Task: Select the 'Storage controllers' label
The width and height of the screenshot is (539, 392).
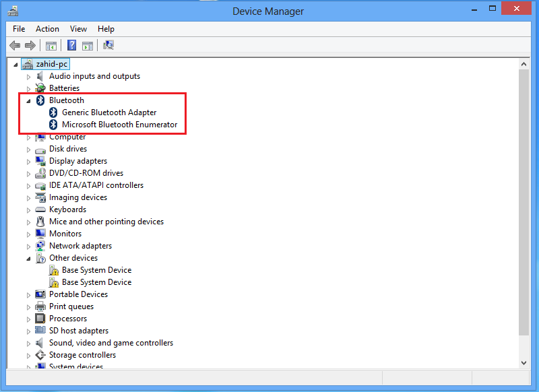Action: point(82,355)
